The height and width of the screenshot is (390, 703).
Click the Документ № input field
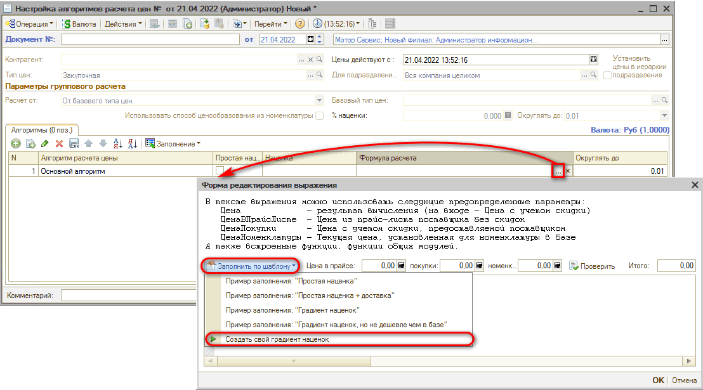tap(150, 39)
